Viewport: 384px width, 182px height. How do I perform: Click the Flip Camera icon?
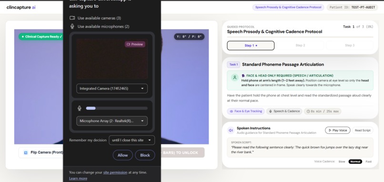(x=26, y=152)
